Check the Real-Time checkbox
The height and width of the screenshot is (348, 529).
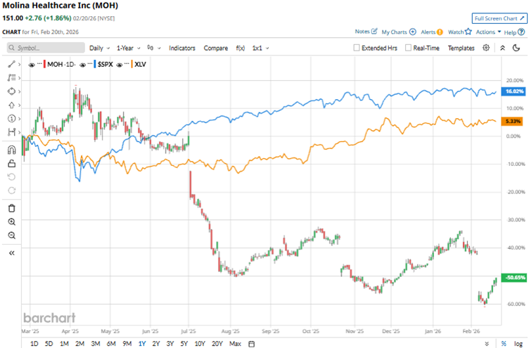pos(409,48)
